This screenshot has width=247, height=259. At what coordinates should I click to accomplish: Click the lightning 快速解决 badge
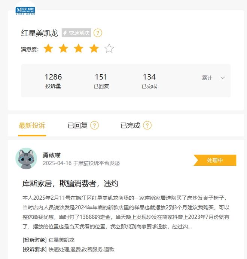(76, 33)
